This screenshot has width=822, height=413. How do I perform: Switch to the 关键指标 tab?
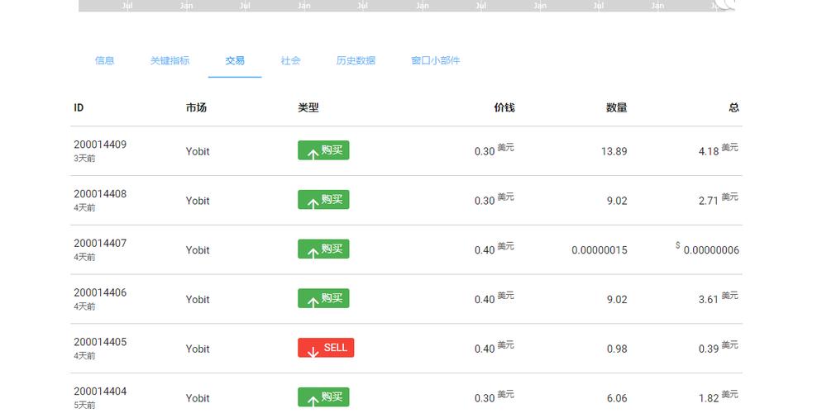(170, 60)
